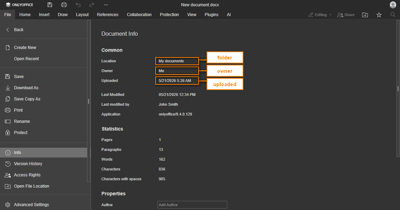Open the AI tab

pyautogui.click(x=229, y=15)
